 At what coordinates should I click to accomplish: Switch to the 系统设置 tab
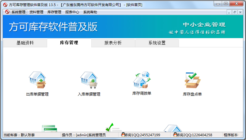point(157,43)
